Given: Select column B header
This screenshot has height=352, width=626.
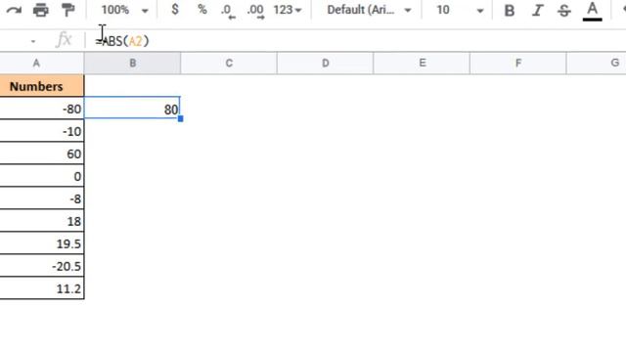Looking at the screenshot, I should pyautogui.click(x=133, y=63).
